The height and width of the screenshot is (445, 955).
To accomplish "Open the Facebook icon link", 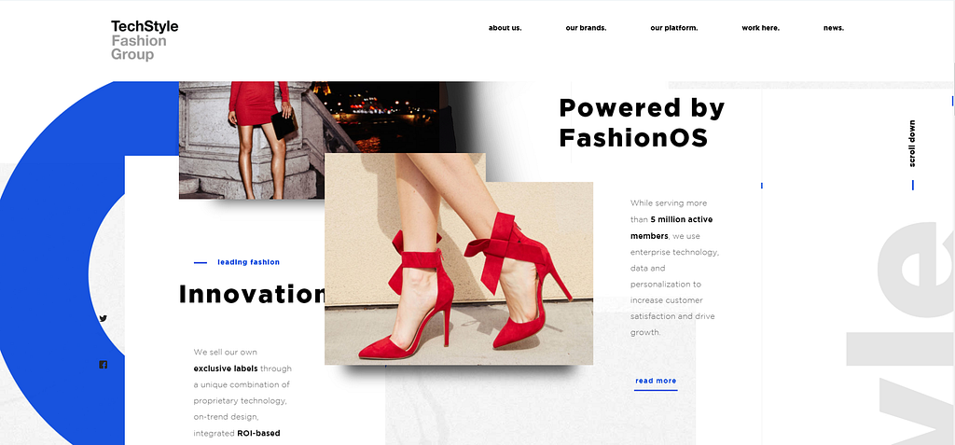I will [x=103, y=365].
